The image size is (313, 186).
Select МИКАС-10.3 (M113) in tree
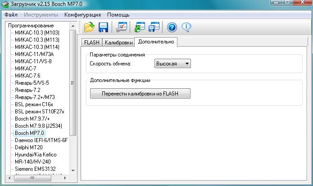(x=37, y=40)
